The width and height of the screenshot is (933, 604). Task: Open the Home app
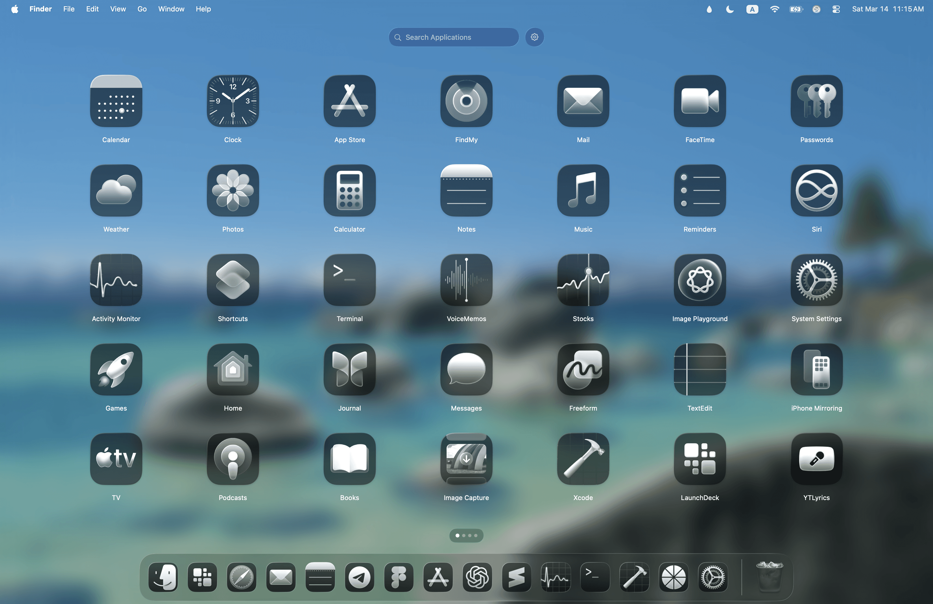pos(233,370)
